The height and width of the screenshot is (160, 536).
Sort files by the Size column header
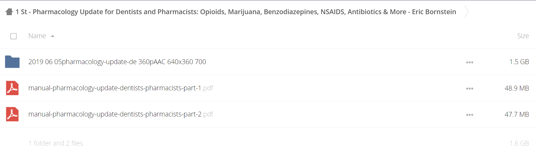[x=523, y=36]
